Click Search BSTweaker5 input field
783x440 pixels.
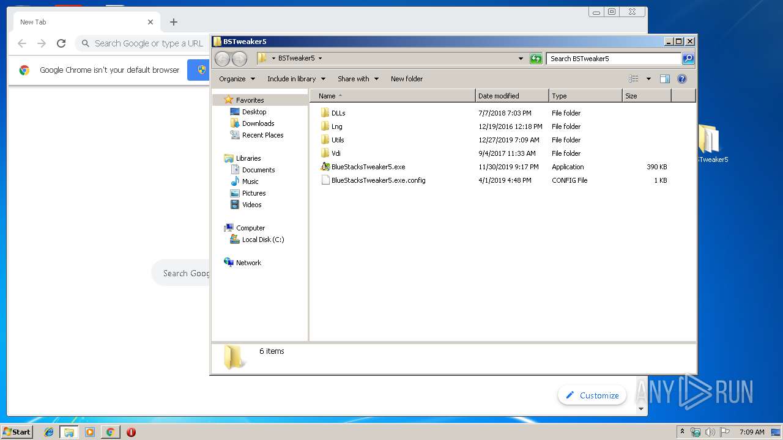click(614, 59)
